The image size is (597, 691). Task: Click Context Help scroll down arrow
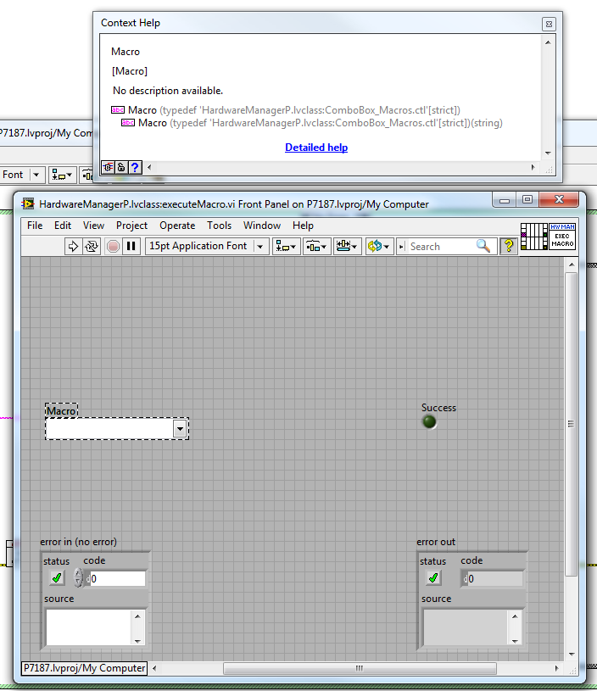pos(548,153)
